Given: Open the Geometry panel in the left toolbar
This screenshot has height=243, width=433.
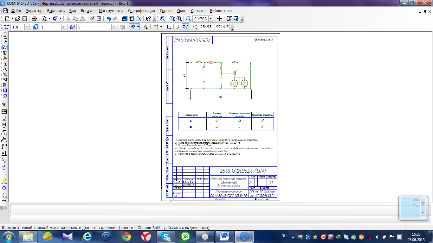Looking at the screenshot, I should (x=4, y=36).
